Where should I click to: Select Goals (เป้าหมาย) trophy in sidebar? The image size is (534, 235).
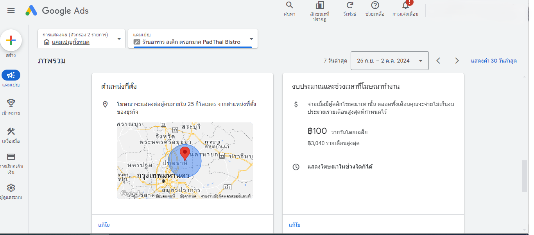tap(11, 104)
